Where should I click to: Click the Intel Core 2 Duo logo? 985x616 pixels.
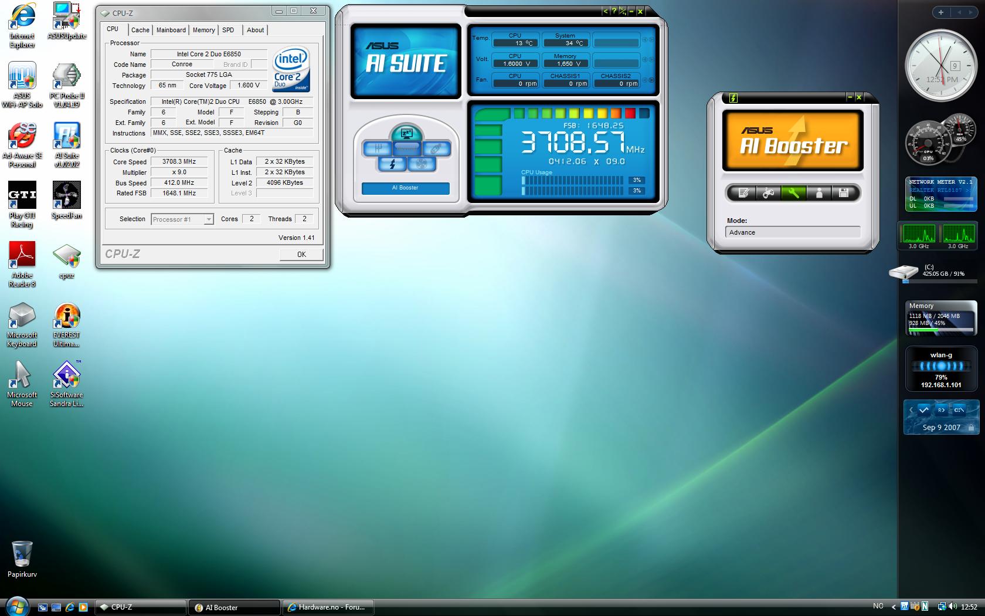291,70
